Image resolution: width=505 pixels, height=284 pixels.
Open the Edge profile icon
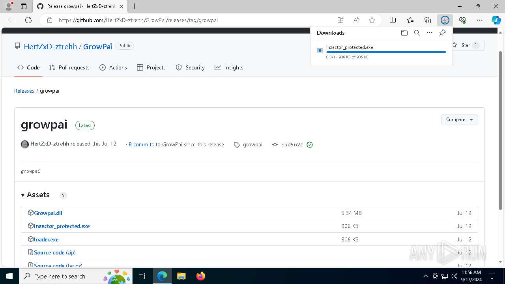coord(9,6)
